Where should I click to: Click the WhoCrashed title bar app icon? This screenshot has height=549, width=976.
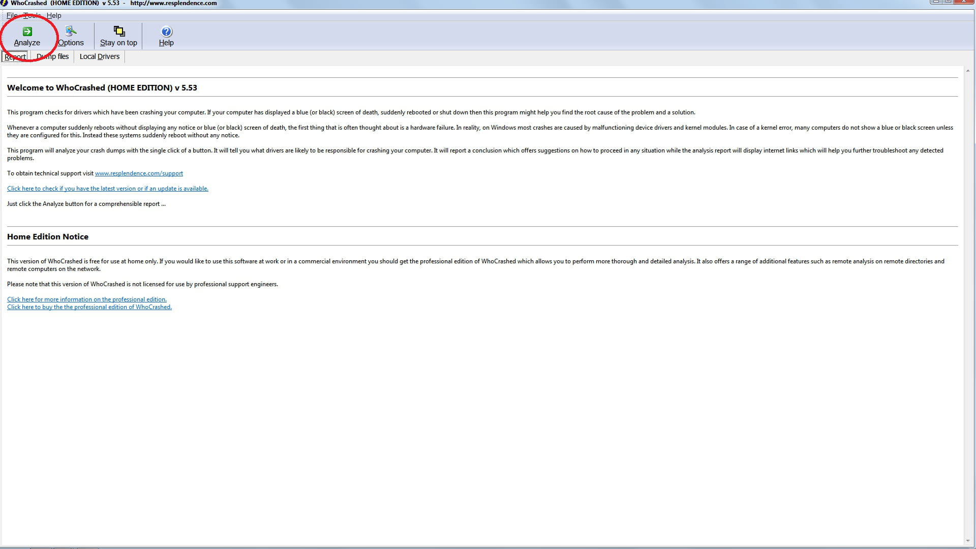point(4,3)
